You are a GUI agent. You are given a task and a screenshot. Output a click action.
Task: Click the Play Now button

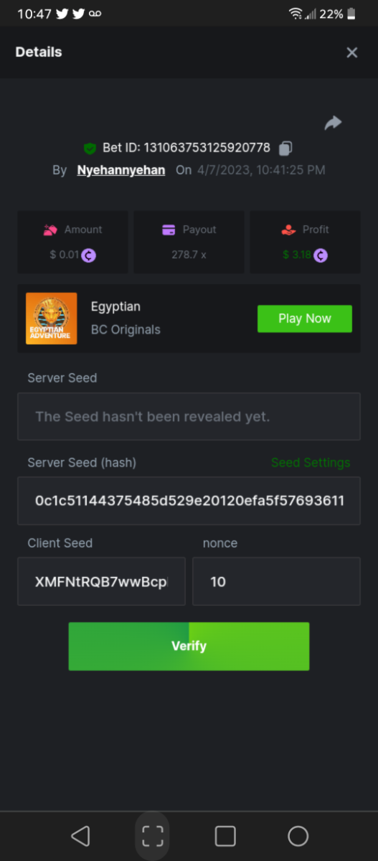click(x=305, y=319)
